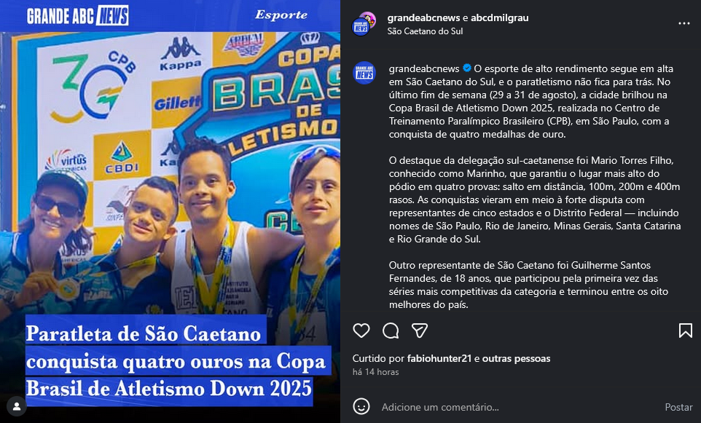Open the three-dot more options menu
Image resolution: width=701 pixels, height=423 pixels.
coord(684,24)
